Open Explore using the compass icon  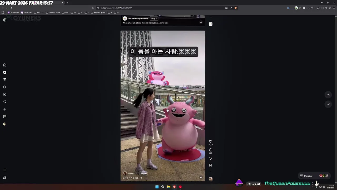tap(5, 94)
